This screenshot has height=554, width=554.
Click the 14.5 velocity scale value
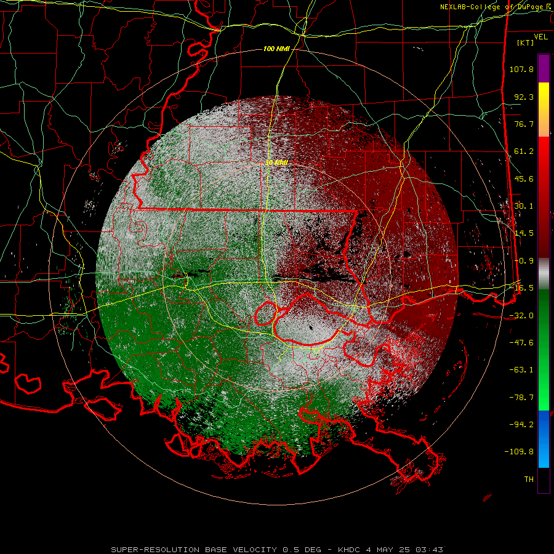[x=524, y=233]
